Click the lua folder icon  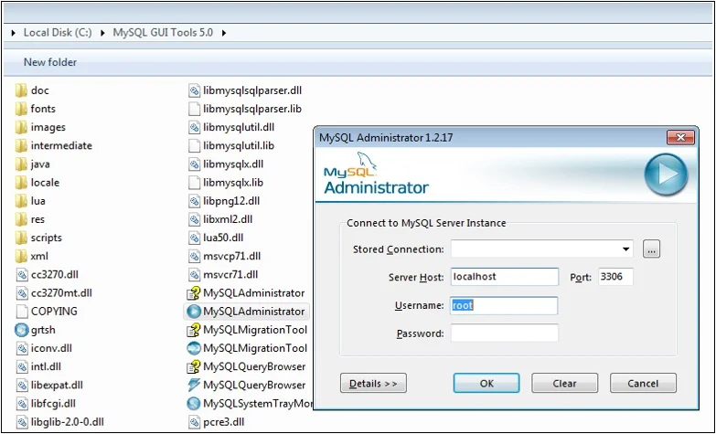point(21,201)
